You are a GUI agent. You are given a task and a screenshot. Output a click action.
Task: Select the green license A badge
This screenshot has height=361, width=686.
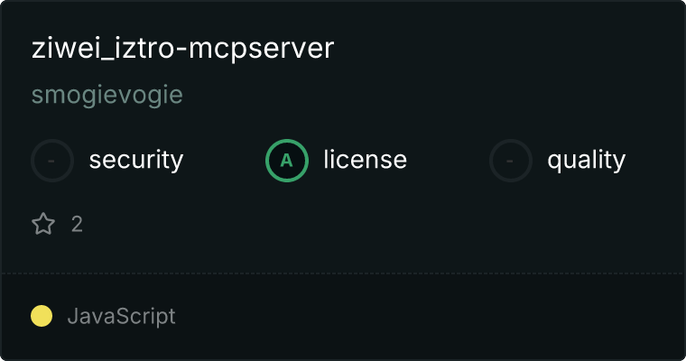tap(286, 161)
